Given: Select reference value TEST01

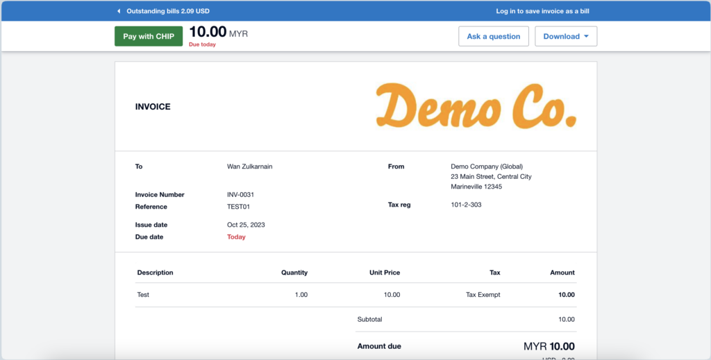Looking at the screenshot, I should [x=239, y=207].
